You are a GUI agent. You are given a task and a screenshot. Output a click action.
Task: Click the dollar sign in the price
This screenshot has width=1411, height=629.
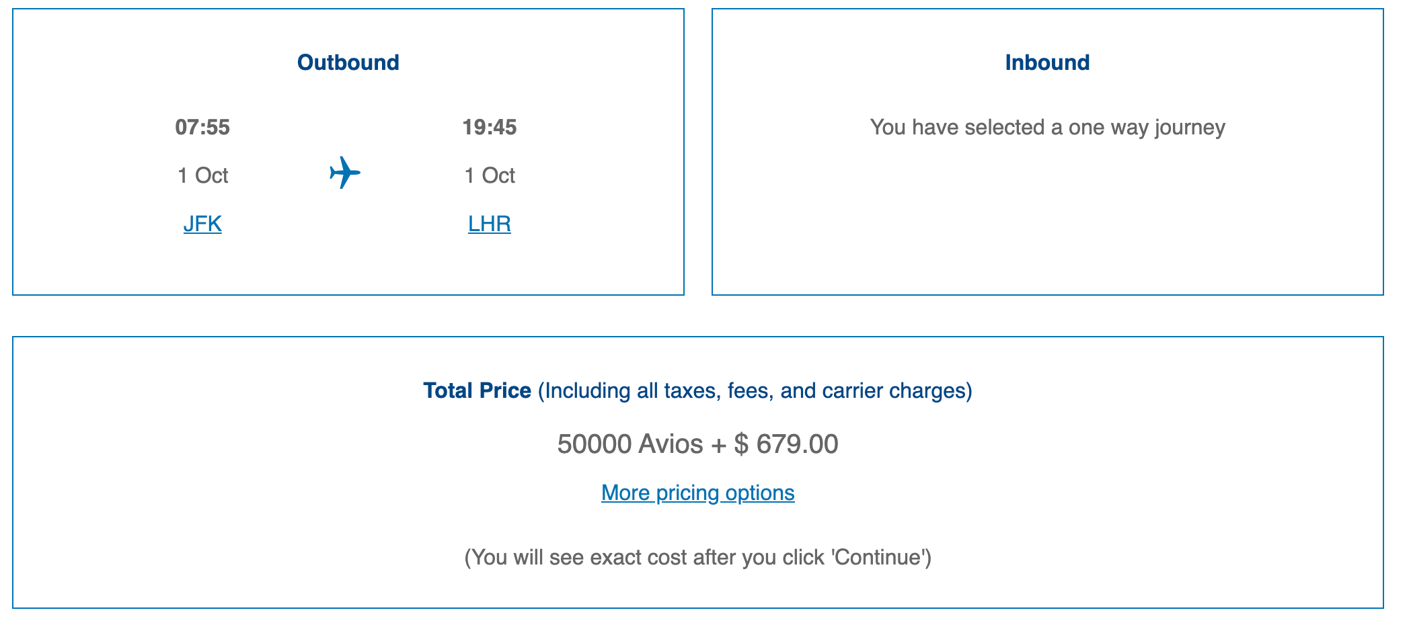coord(740,444)
